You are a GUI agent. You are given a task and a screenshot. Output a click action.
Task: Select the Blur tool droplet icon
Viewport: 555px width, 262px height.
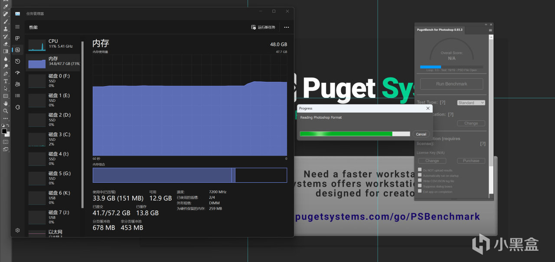(x=6, y=58)
